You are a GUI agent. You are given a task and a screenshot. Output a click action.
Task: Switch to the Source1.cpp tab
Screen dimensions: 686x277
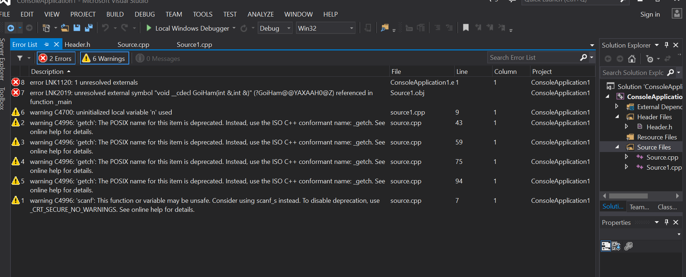tap(194, 44)
